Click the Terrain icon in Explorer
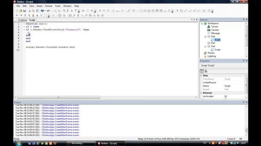This screenshot has height=146, width=261. tap(208, 26)
